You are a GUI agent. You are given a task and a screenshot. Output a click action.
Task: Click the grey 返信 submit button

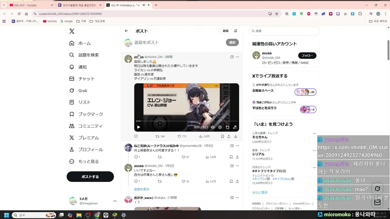tap(232, 43)
